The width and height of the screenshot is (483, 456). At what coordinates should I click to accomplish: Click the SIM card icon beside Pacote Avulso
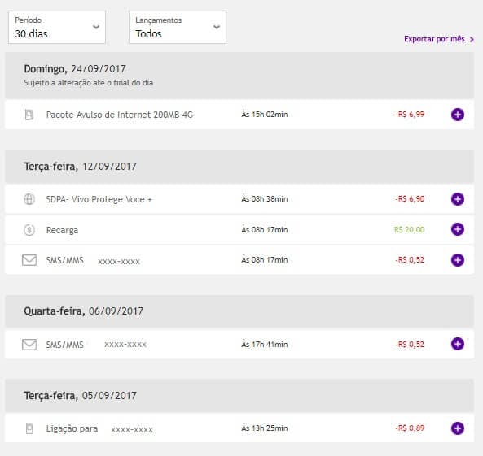[29, 115]
